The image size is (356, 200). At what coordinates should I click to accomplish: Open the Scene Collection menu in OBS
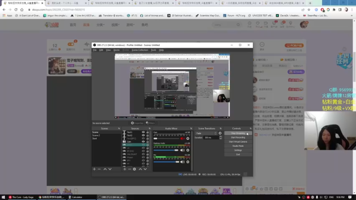click(x=140, y=50)
